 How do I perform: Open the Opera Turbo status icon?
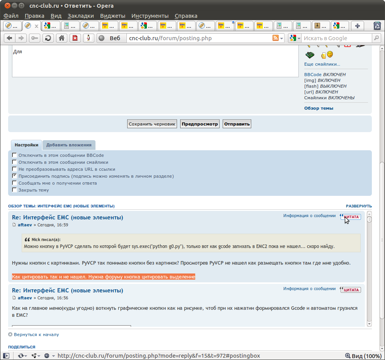click(47, 356)
